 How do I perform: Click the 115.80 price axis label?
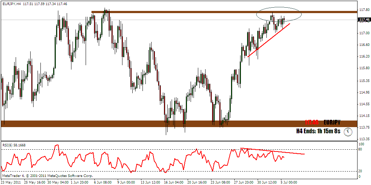(x=364, y=68)
